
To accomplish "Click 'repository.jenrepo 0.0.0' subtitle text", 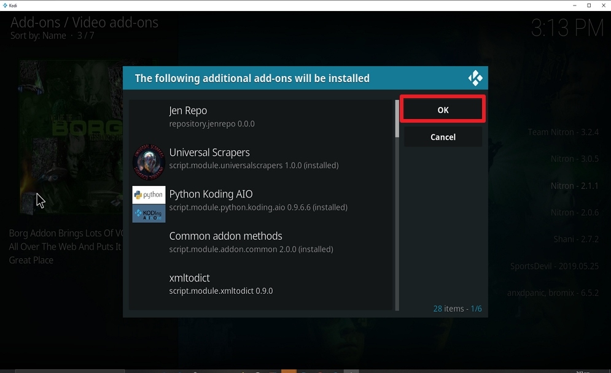I will (212, 124).
